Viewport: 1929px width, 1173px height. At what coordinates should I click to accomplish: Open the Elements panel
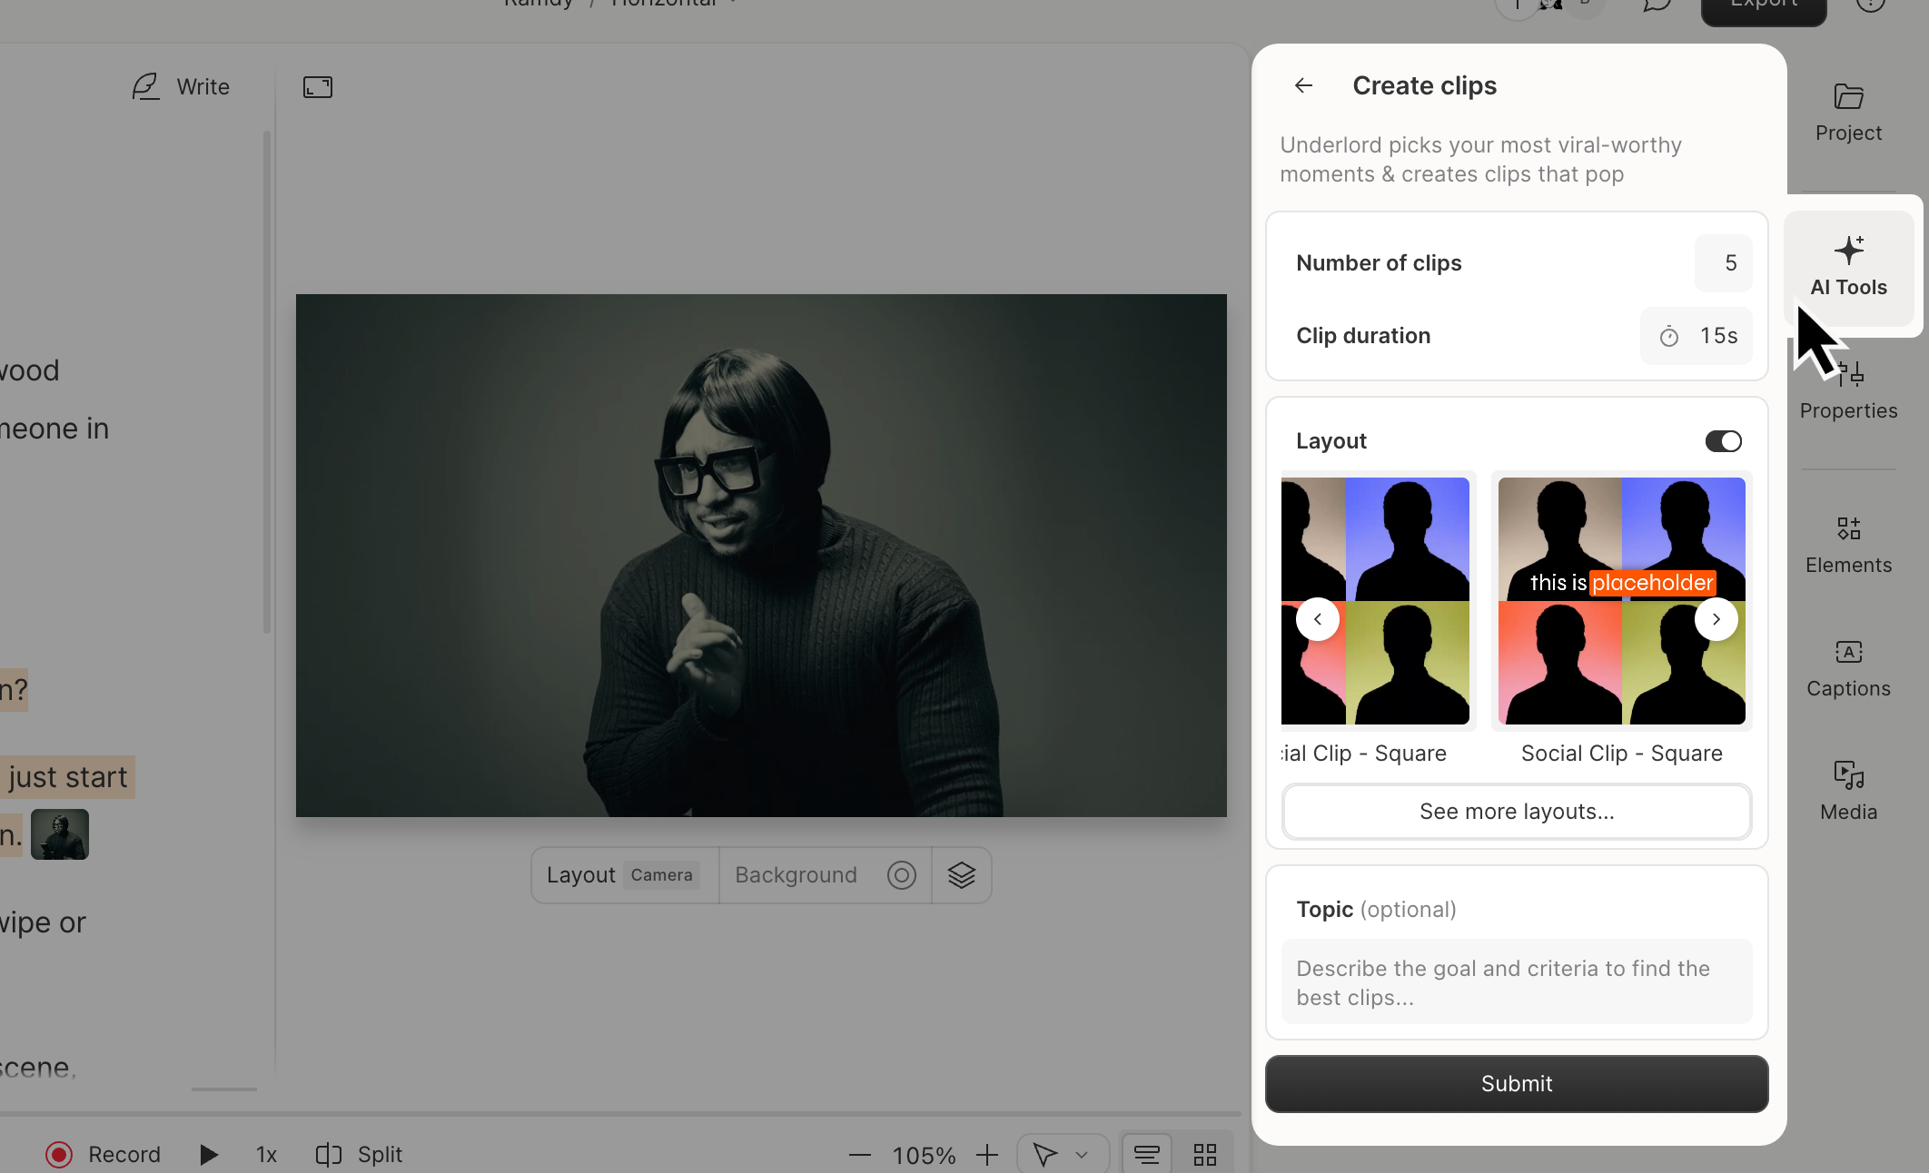tap(1848, 545)
